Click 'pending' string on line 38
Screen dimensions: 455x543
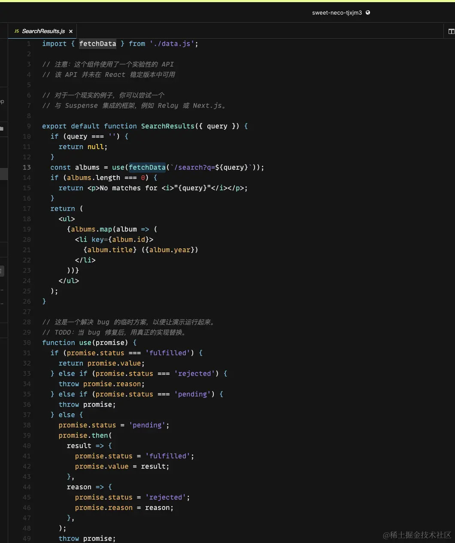coord(147,425)
